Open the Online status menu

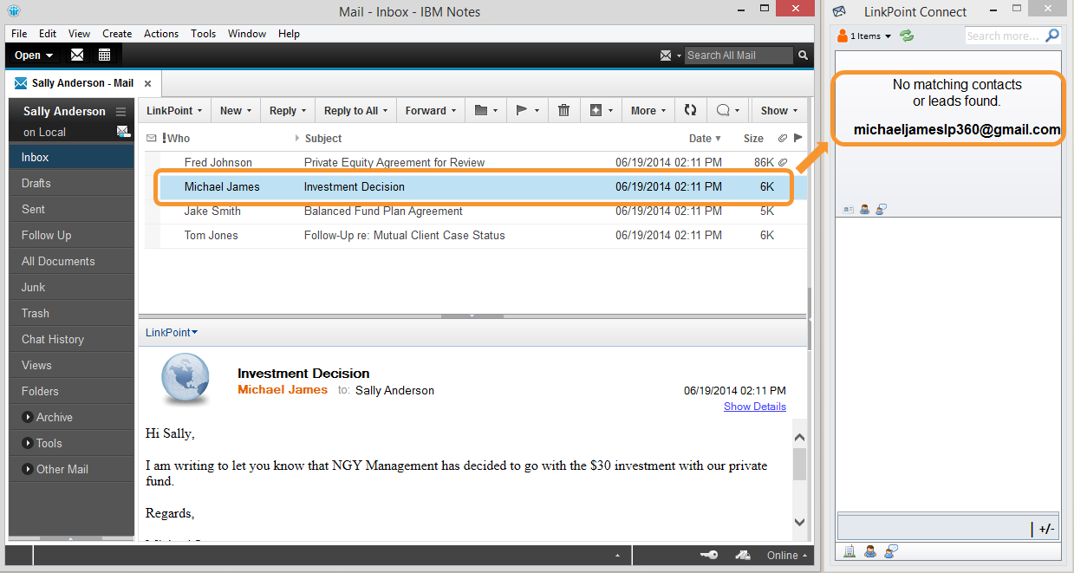[787, 555]
